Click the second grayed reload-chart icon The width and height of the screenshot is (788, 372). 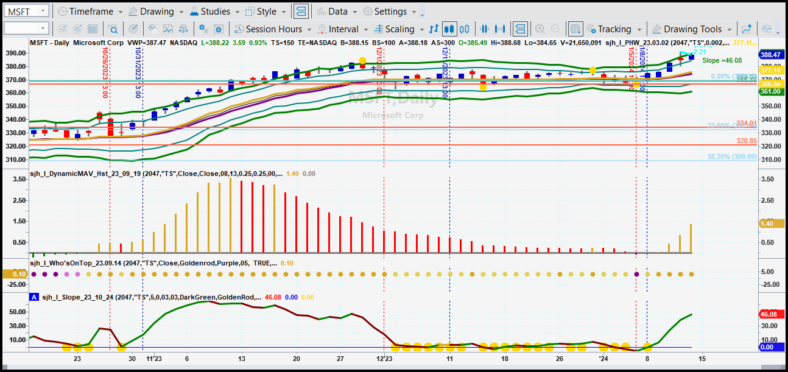tap(77, 29)
